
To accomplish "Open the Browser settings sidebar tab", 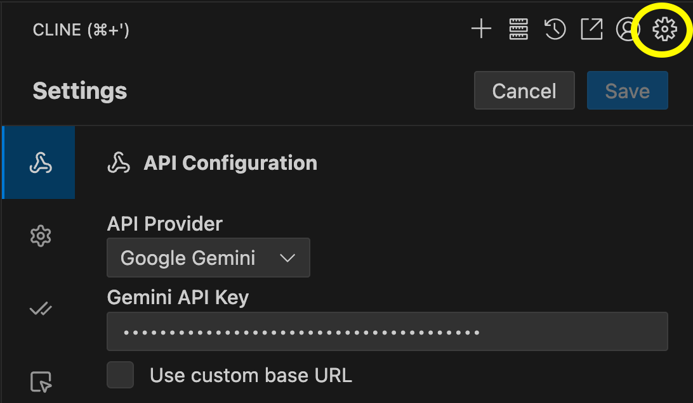I will click(x=41, y=381).
